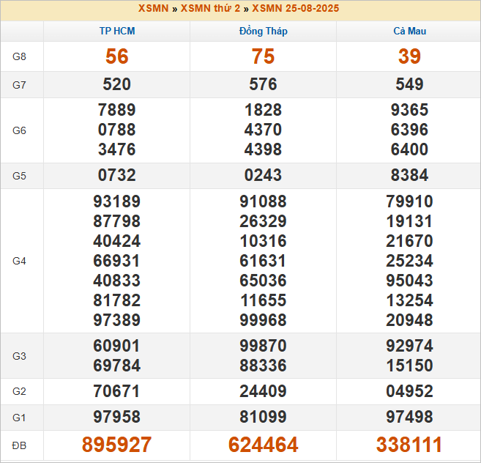Click the G6 number 1828
The height and width of the screenshot is (463, 481).
tap(264, 110)
